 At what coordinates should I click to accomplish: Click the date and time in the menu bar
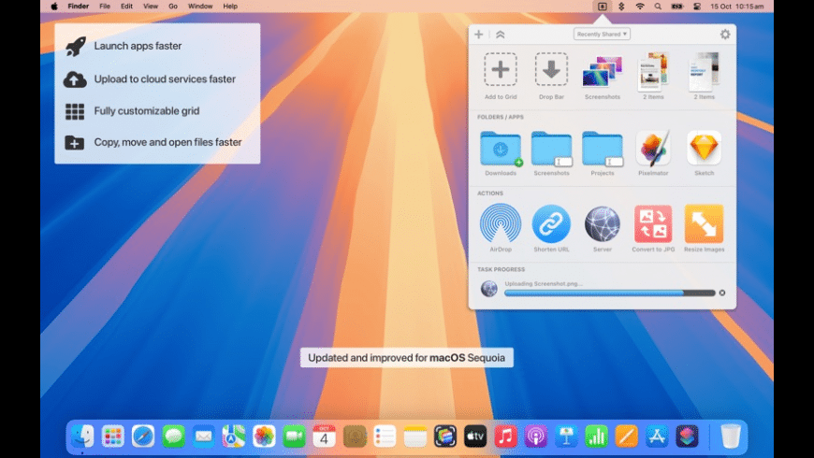click(x=736, y=7)
